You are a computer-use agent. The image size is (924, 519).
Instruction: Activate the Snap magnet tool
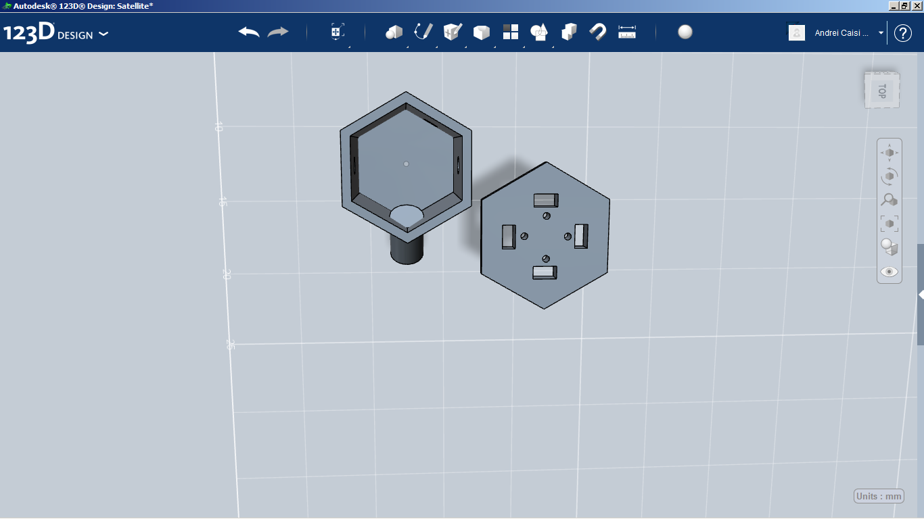(x=598, y=32)
